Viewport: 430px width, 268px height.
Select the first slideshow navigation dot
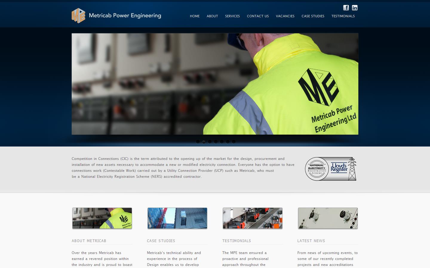(198, 142)
